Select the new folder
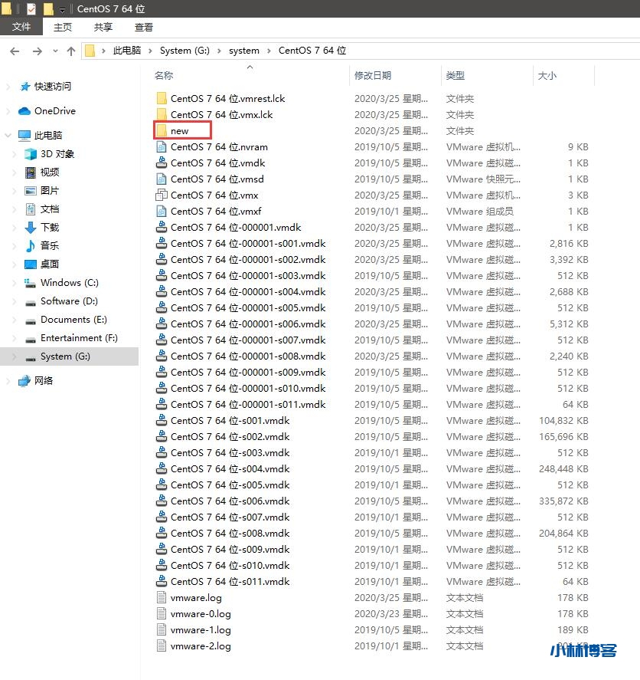The image size is (640, 680). [180, 131]
